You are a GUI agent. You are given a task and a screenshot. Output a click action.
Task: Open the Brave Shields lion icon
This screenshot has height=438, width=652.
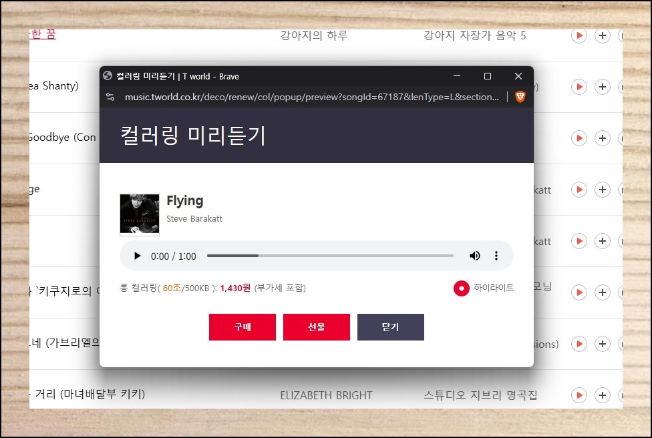[x=520, y=97]
